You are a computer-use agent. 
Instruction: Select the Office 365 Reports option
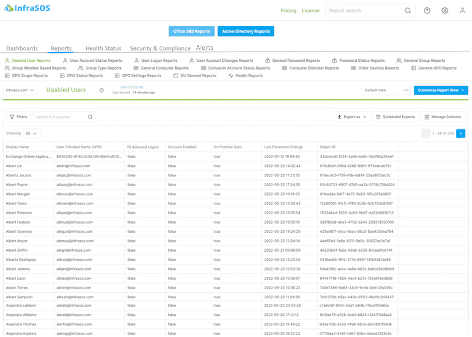[191, 31]
